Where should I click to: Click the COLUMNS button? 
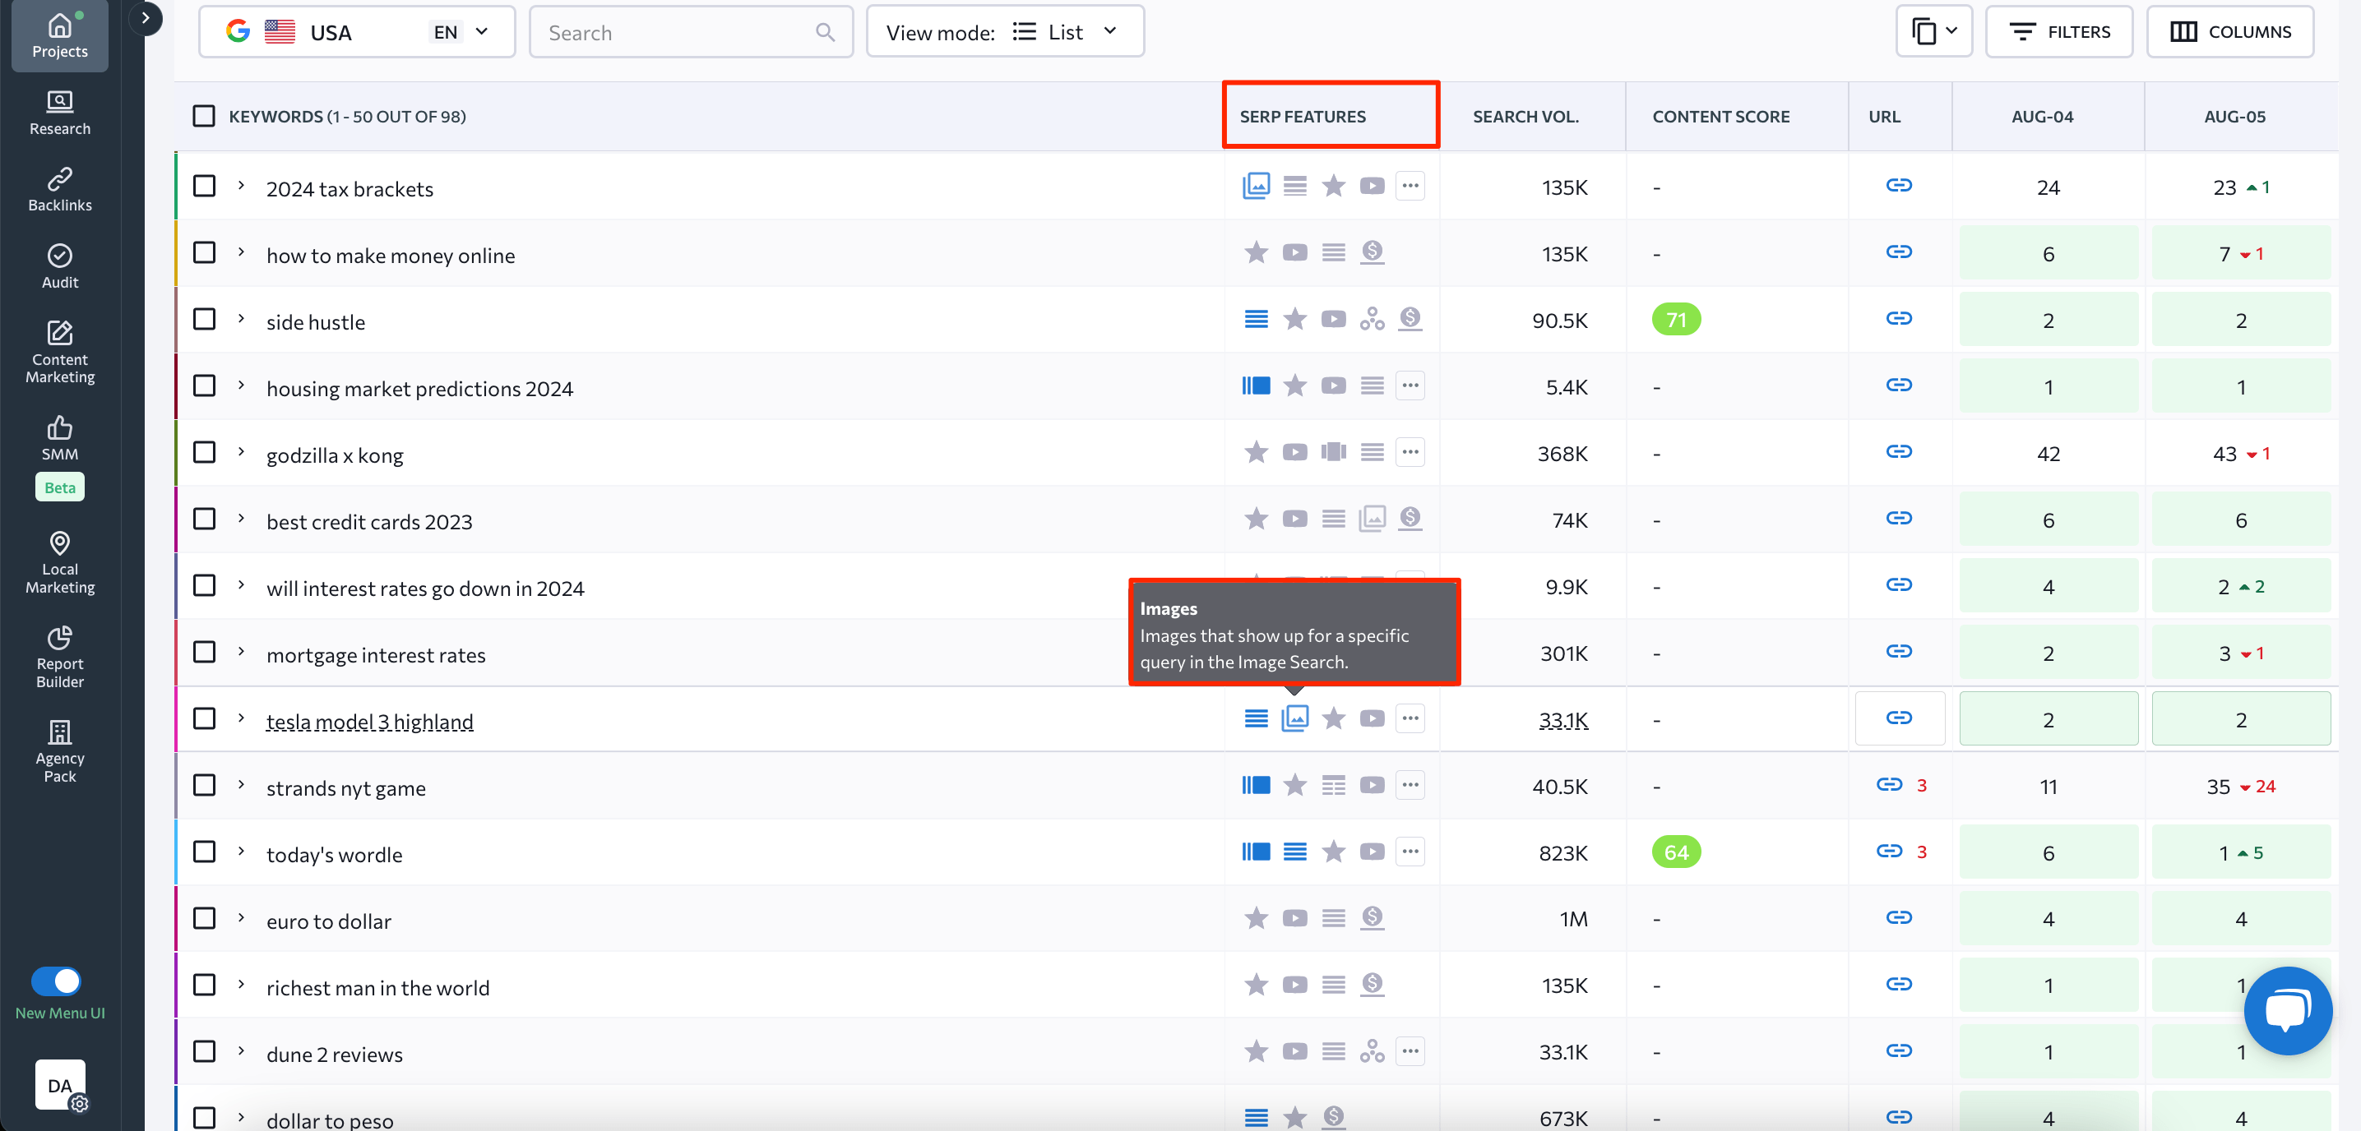click(x=2231, y=31)
